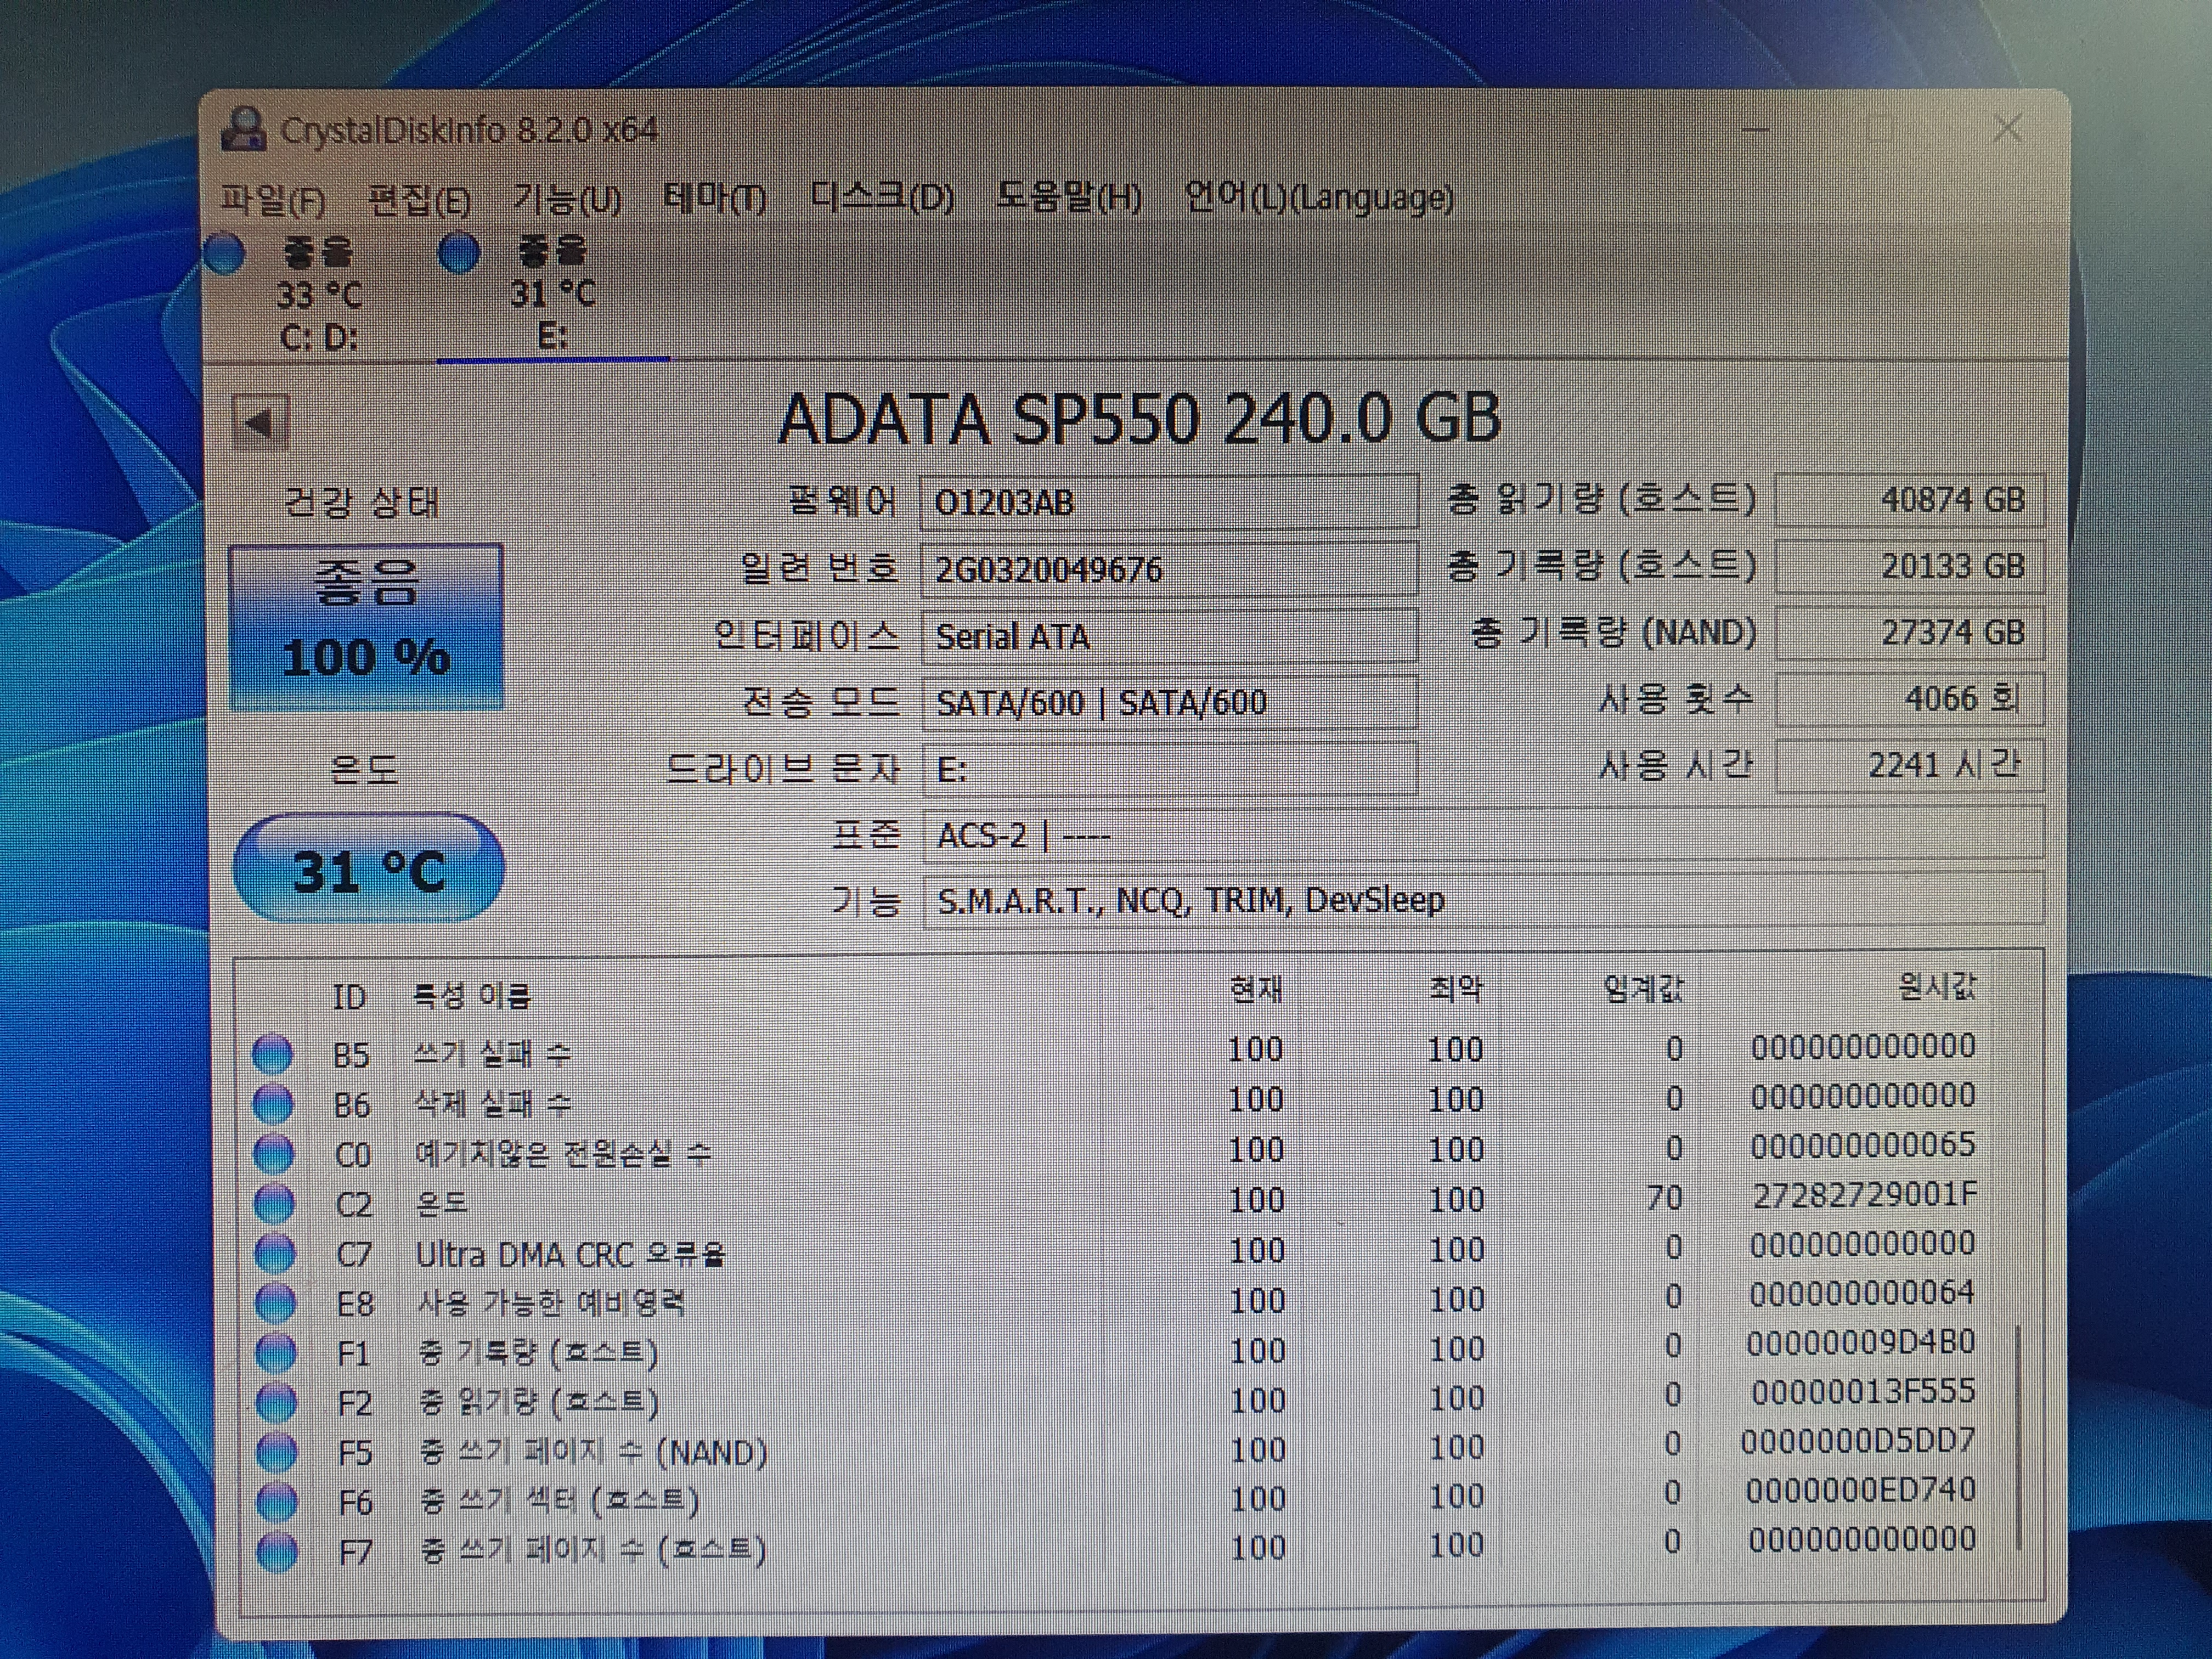The height and width of the screenshot is (1659, 2212).
Task: Open the 기능(U) menu
Action: pyautogui.click(x=567, y=199)
